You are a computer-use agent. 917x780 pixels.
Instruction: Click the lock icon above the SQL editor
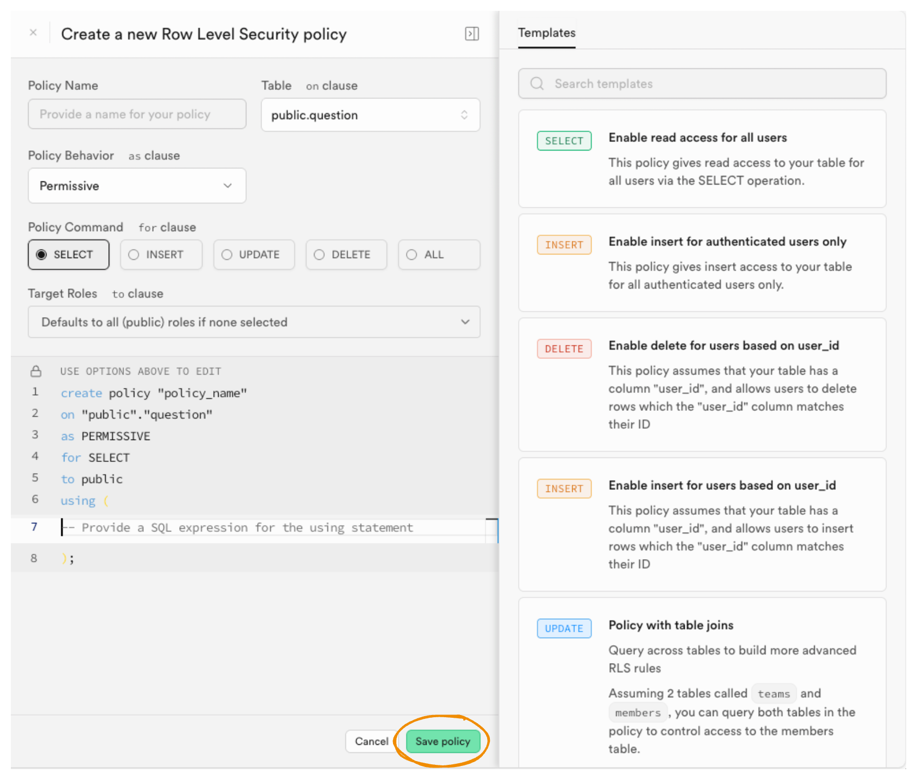pyautogui.click(x=36, y=371)
